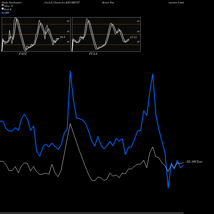This screenshot has height=214, width=214.
Task: Click the 'FAST' chart caption
Action: (23, 54)
